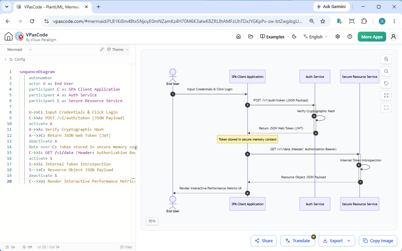The height and width of the screenshot is (251, 402).
Task: Click the 'autonumber' code line
Action: [40, 78]
